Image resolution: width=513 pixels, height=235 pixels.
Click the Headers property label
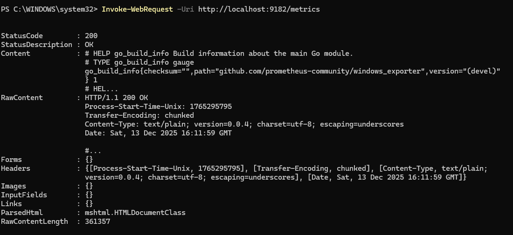point(15,168)
